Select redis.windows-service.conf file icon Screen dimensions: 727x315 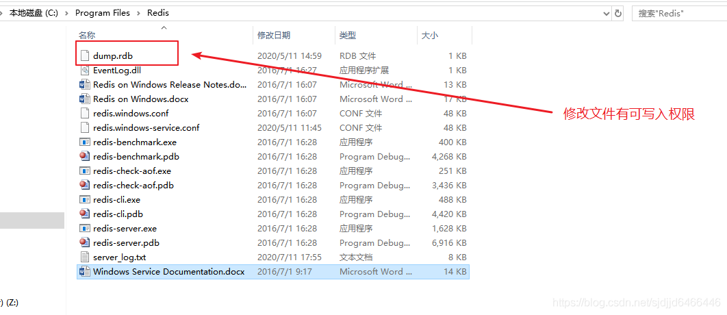84,127
